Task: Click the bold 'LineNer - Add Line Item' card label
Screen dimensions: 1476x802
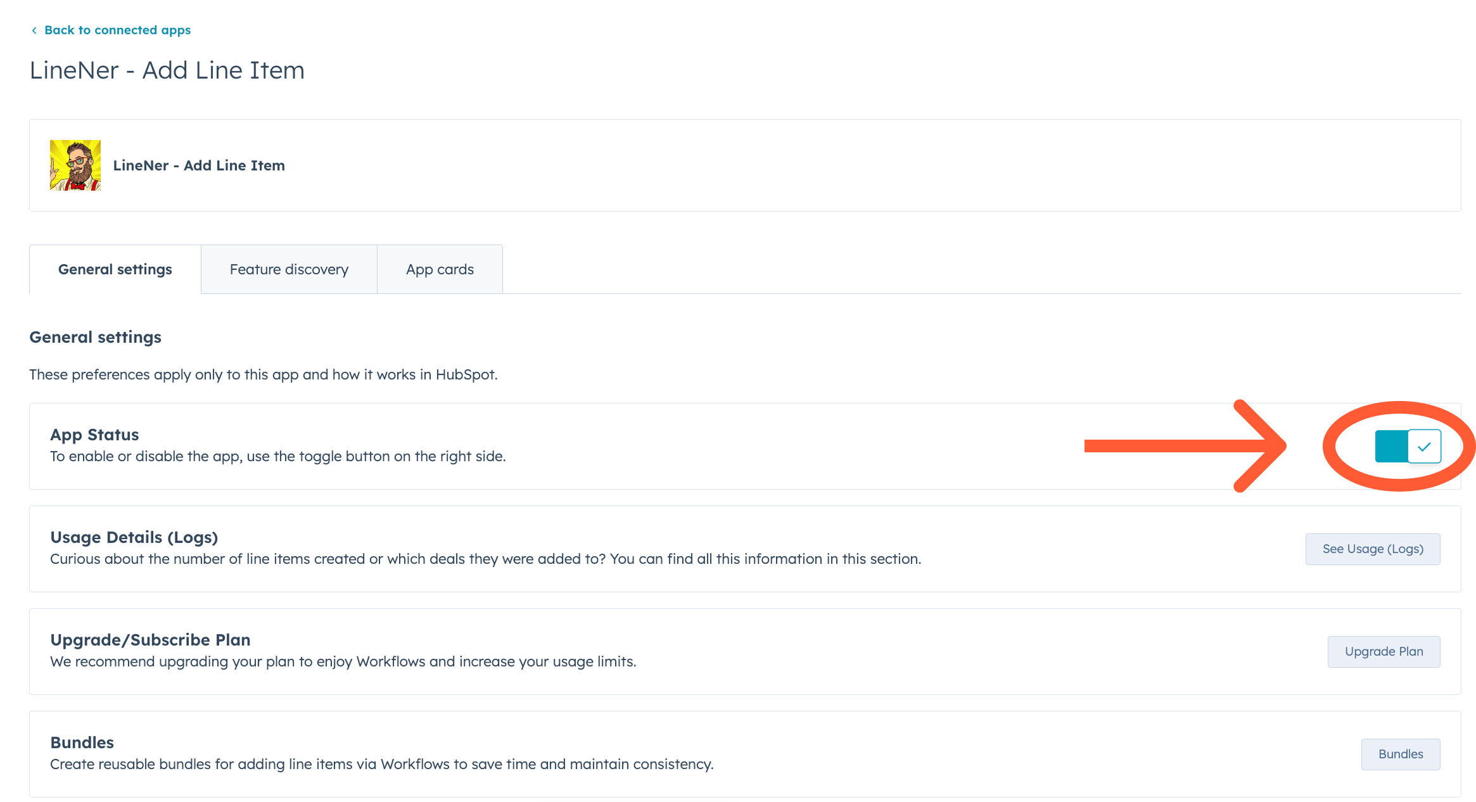Action: (199, 165)
